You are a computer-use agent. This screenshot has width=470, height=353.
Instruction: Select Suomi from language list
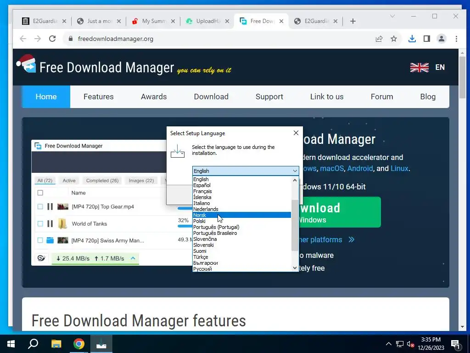point(241,251)
